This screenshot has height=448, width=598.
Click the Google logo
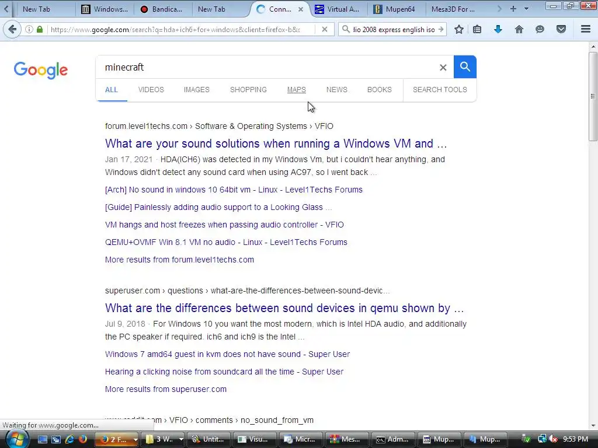pyautogui.click(x=41, y=70)
